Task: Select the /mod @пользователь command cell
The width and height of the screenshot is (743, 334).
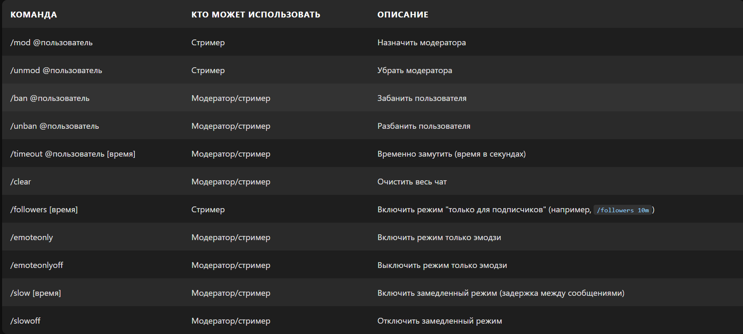Action: pyautogui.click(x=52, y=42)
